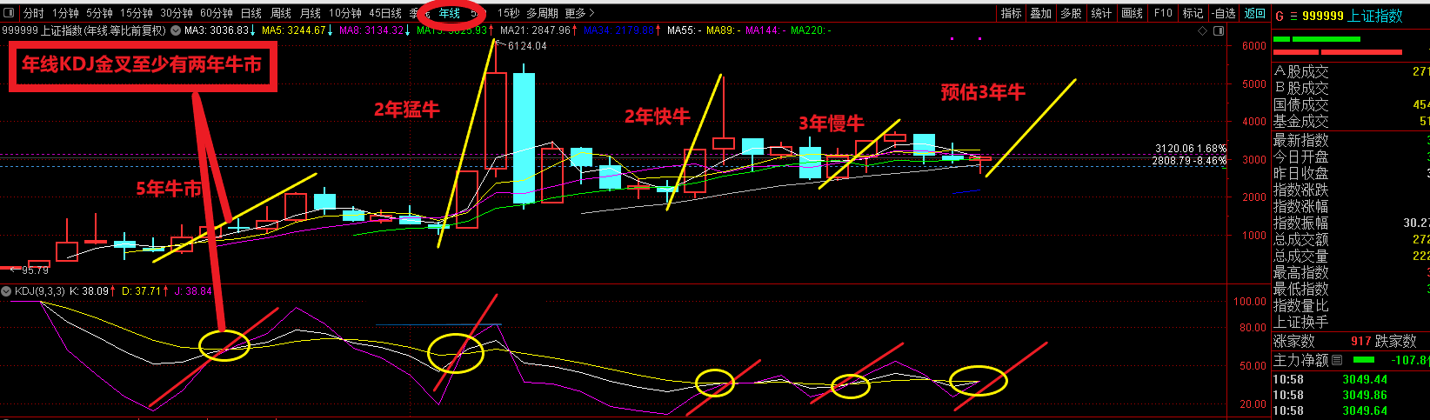Click the 昨日收盘 row

(x=1351, y=173)
